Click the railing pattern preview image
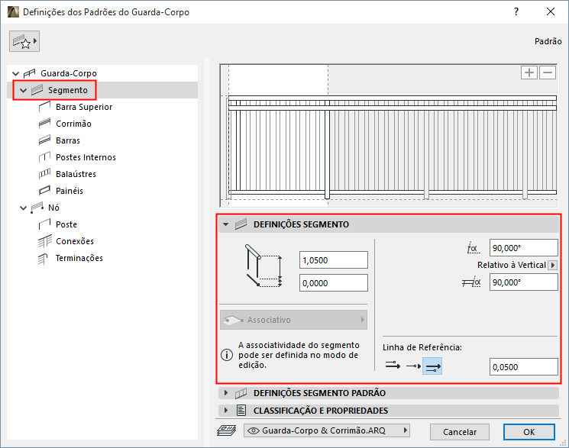569x448 pixels. [389, 135]
